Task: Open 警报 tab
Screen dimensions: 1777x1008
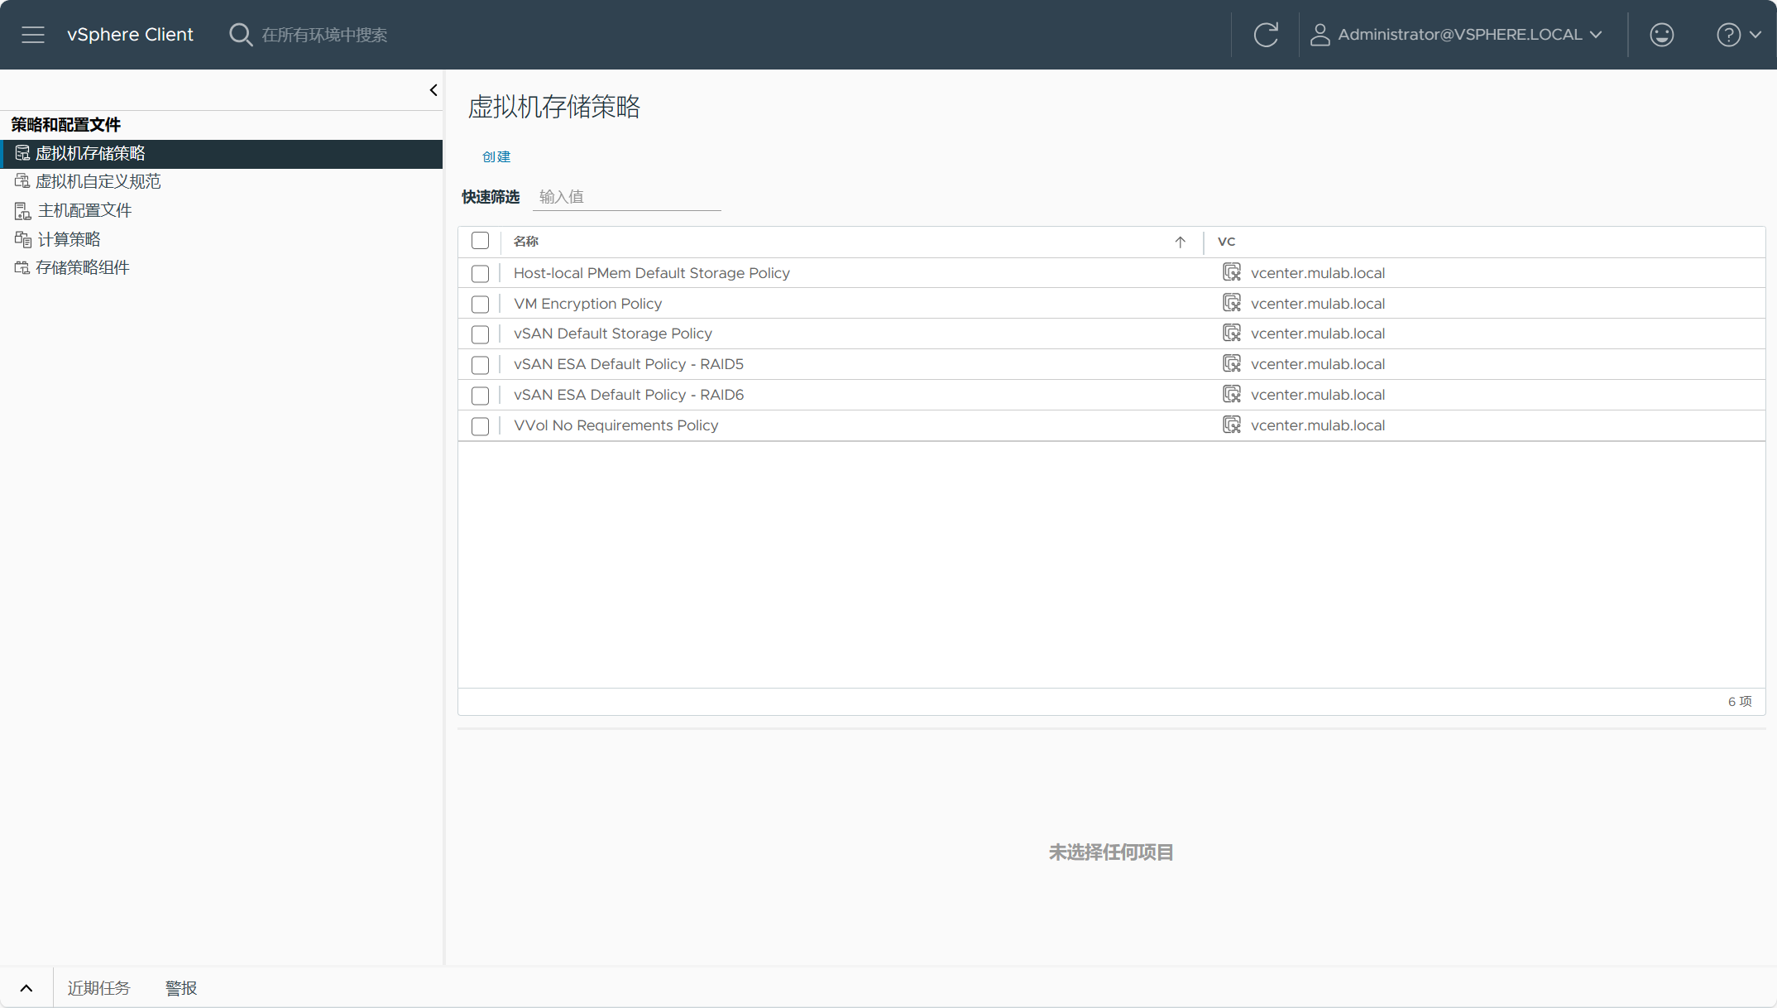Action: [181, 988]
